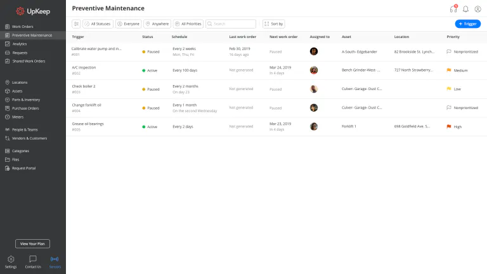487x274 pixels.
Task: Open the user profile icon
Action: coord(477,9)
